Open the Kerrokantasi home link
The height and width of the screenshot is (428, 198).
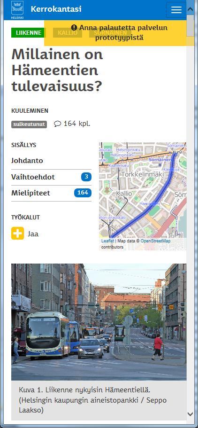coord(56,9)
